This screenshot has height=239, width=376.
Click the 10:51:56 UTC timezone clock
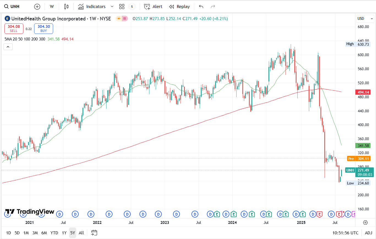click(x=345, y=233)
